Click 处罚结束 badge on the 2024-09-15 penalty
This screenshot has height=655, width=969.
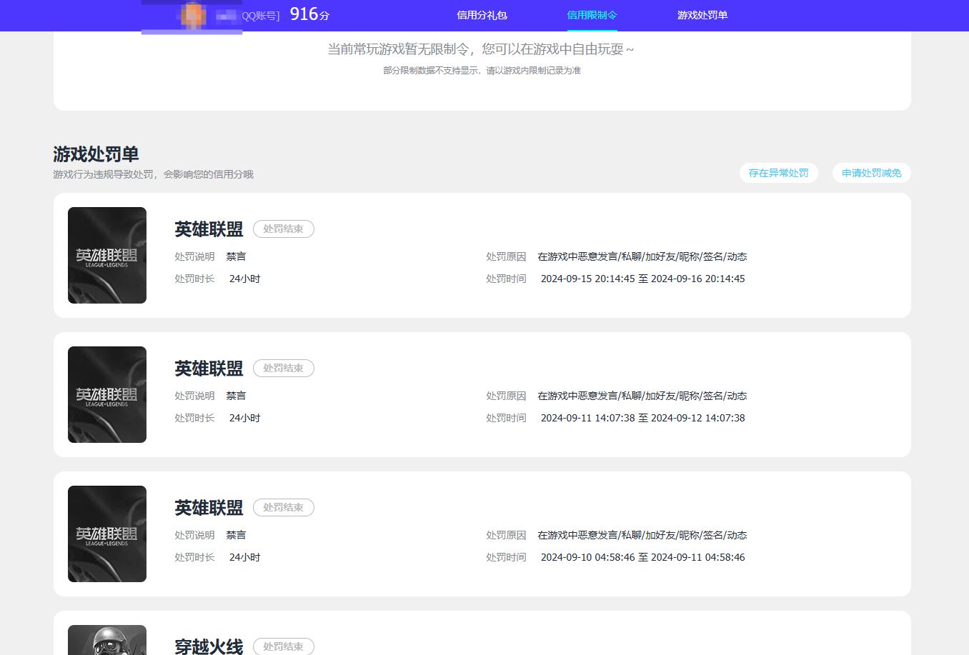pos(283,229)
